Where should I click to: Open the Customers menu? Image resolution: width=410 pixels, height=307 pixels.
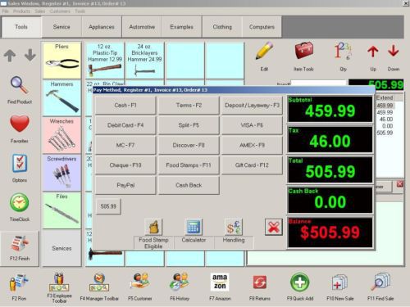coord(60,11)
